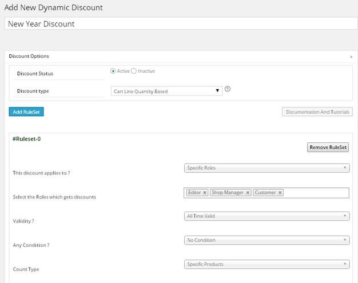Click the 'This discount applies to ?' label
The height and width of the screenshot is (283, 358).
41,173
